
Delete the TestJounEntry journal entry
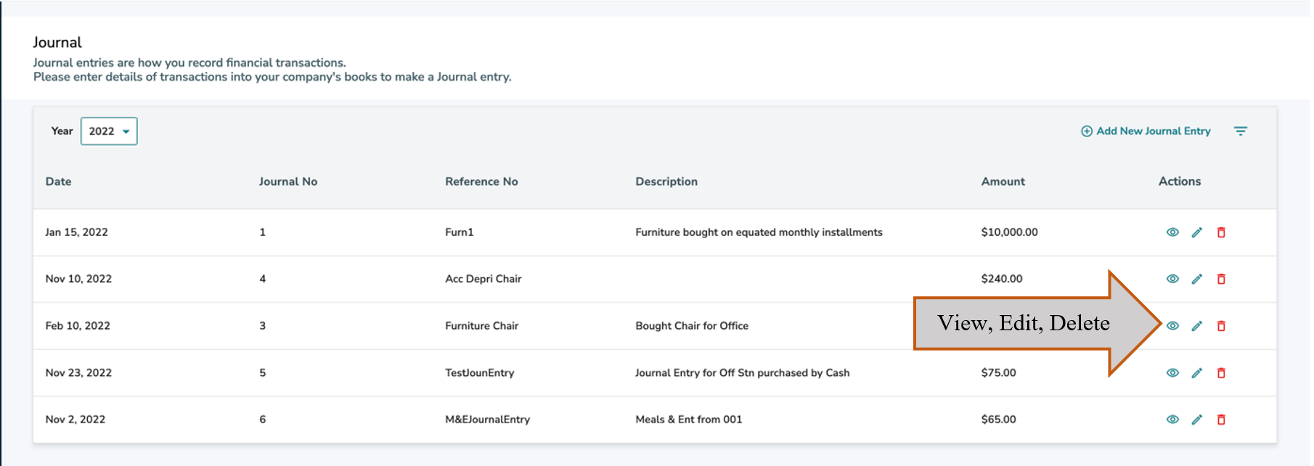[1221, 373]
